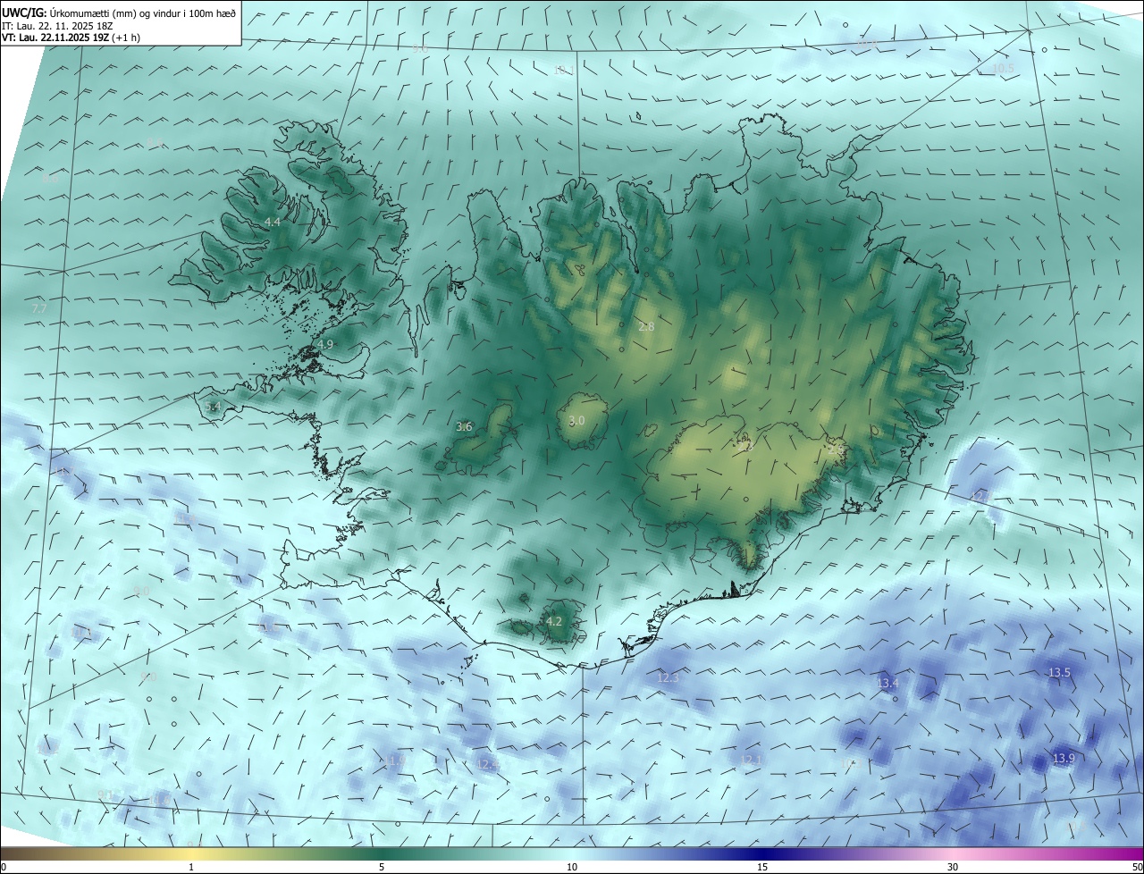Click the 1 tick on the color scale
1144x874 pixels.
point(191,867)
